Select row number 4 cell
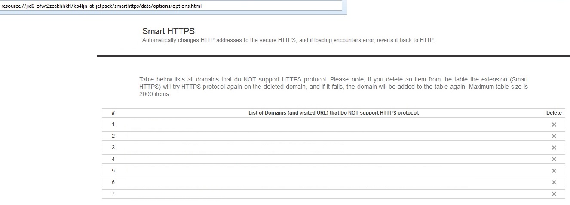The width and height of the screenshot is (570, 205). pyautogui.click(x=113, y=159)
